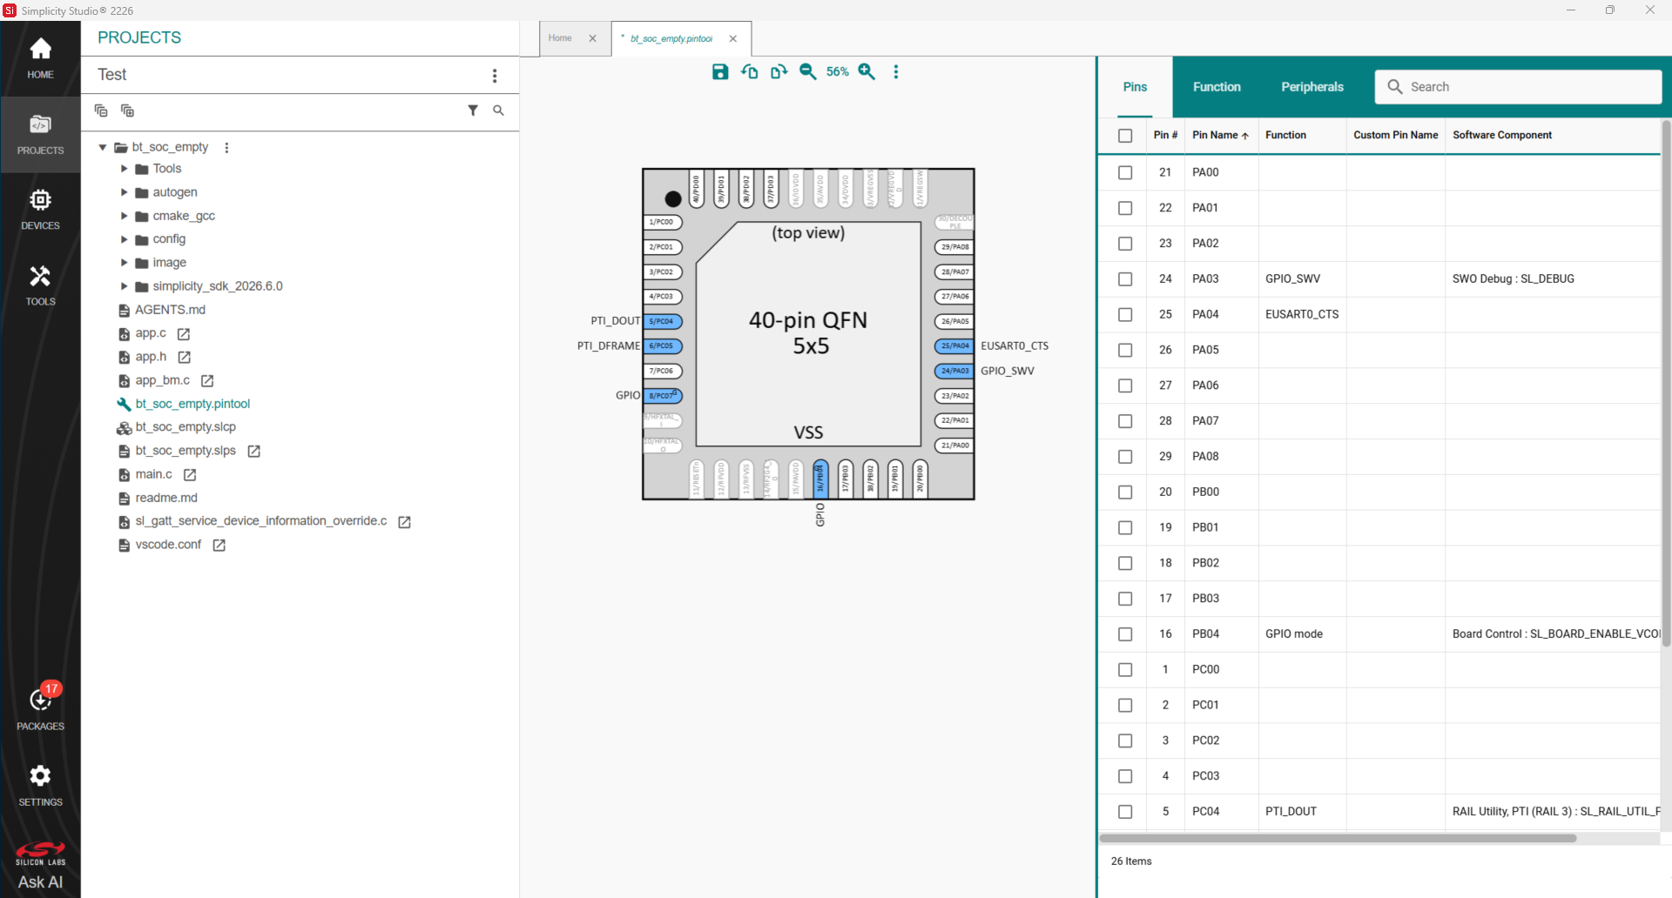This screenshot has width=1672, height=898.
Task: Click the pin table vertical scrollbar
Action: (1666, 383)
